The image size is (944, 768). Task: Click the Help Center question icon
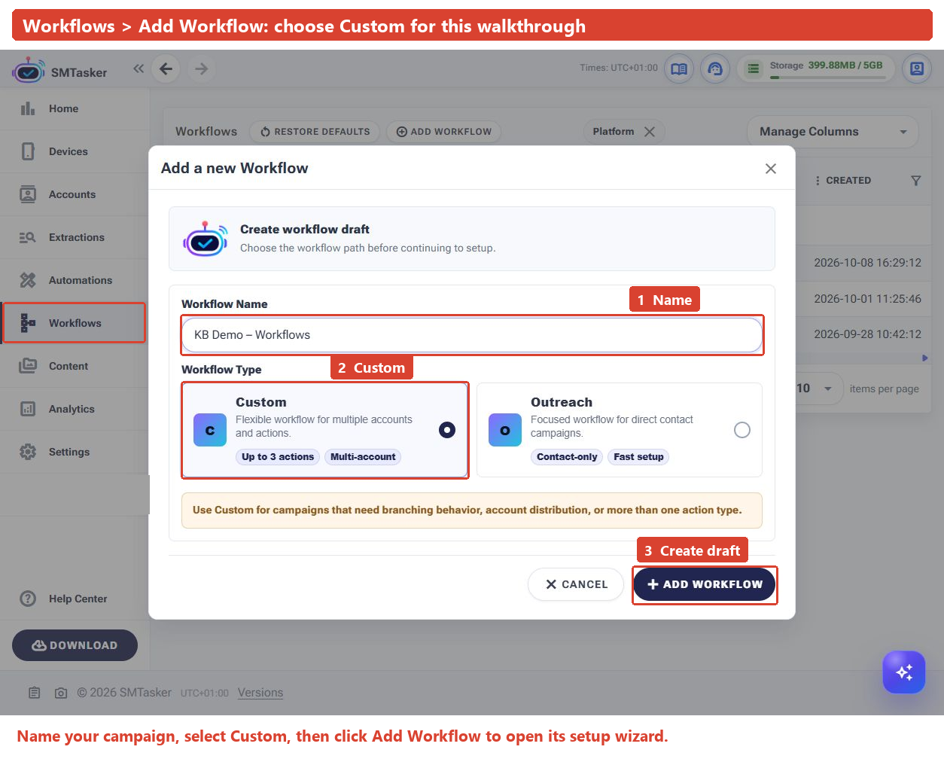click(x=28, y=599)
